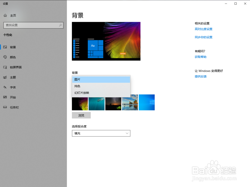Image resolution: width=250 pixels, height=187 pixels.
Task: Choose 幻灯片放映 background option
Action: (101, 93)
